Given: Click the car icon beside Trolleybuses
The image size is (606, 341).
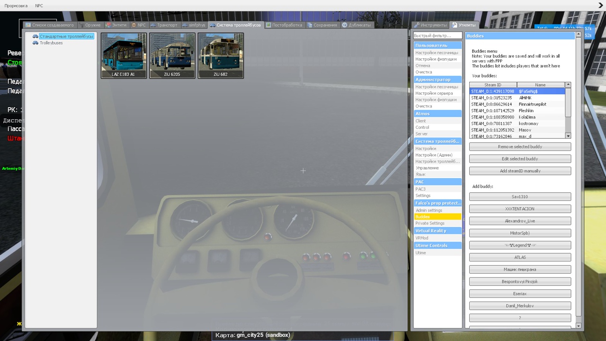Looking at the screenshot, I should pos(36,43).
